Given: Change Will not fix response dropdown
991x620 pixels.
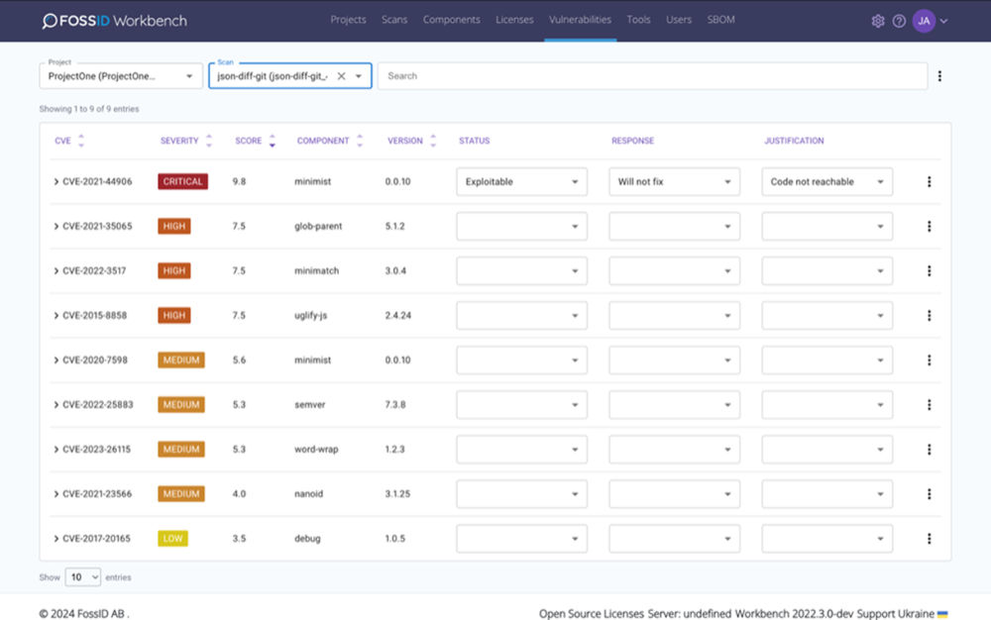Looking at the screenshot, I should coord(674,182).
